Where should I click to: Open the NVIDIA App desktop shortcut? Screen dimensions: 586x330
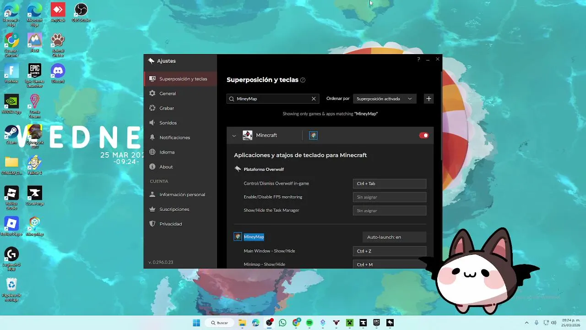(11, 104)
